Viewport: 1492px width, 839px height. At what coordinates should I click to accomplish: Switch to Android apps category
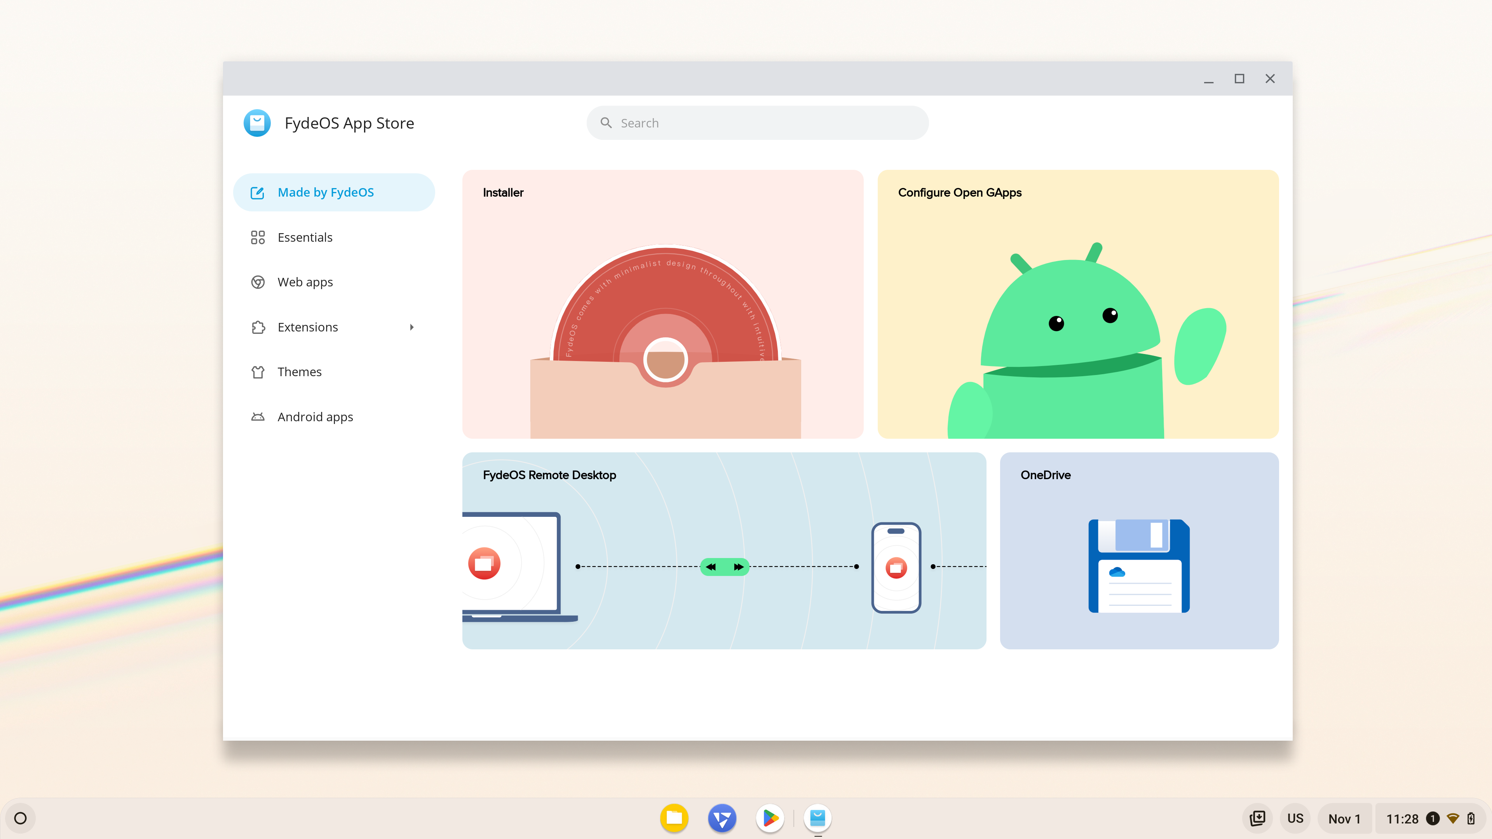pyautogui.click(x=334, y=417)
